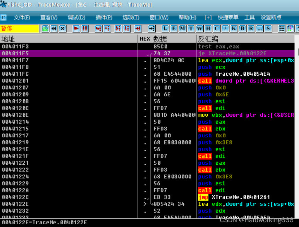The width and height of the screenshot is (299, 227).
Task: Click the C window system menu icon
Action: 3,17
